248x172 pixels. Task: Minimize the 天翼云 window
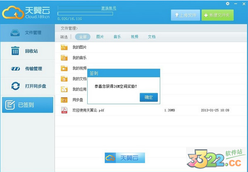pos(236,4)
